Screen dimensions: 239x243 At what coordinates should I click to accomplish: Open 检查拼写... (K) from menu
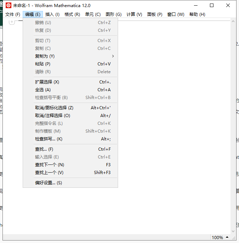(71, 139)
